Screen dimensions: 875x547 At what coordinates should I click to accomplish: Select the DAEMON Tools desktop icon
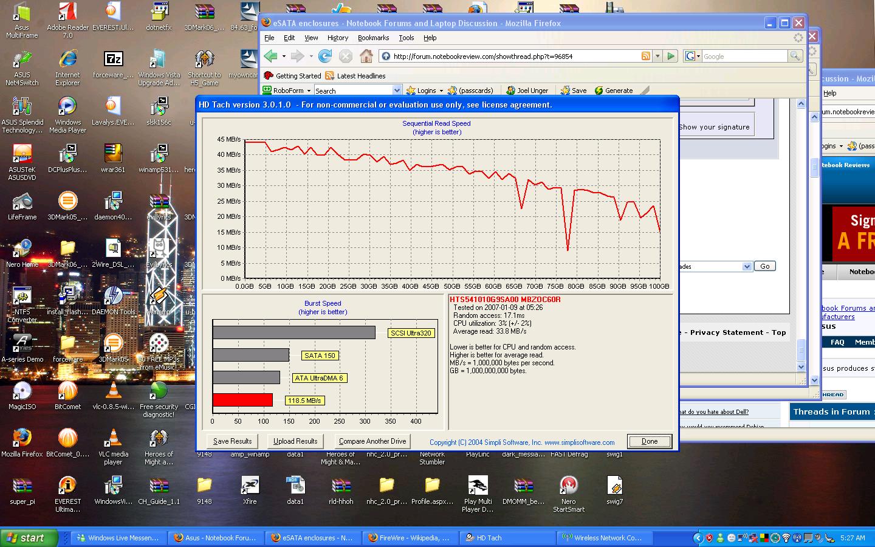click(x=113, y=301)
